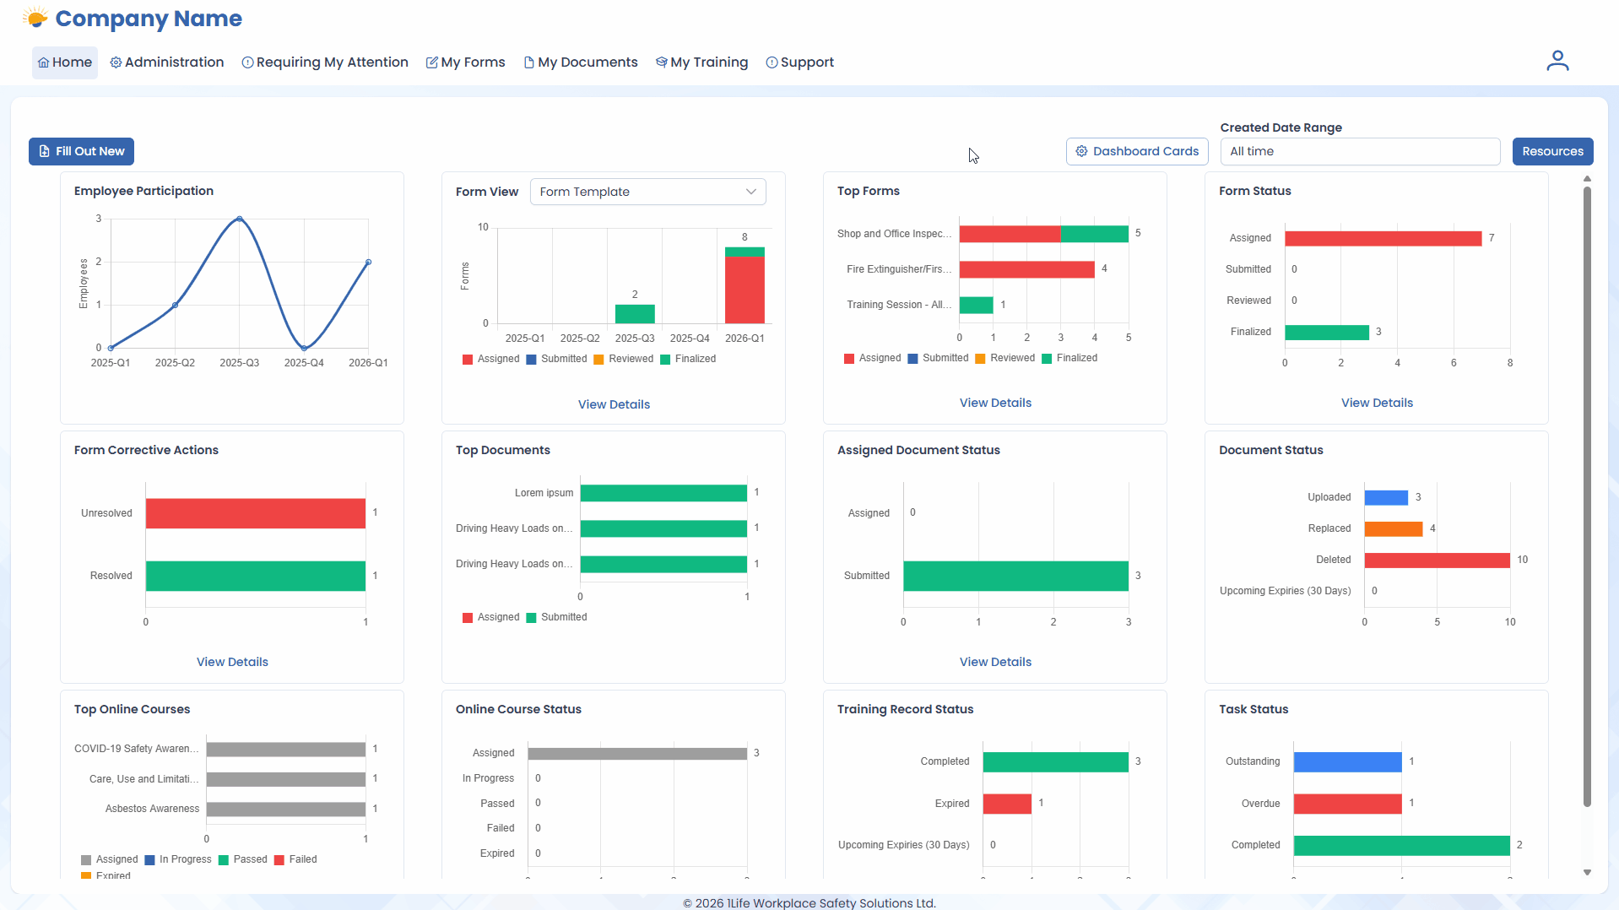Click the Requiring My Attention clock icon
Image resolution: width=1619 pixels, height=910 pixels.
coord(246,62)
